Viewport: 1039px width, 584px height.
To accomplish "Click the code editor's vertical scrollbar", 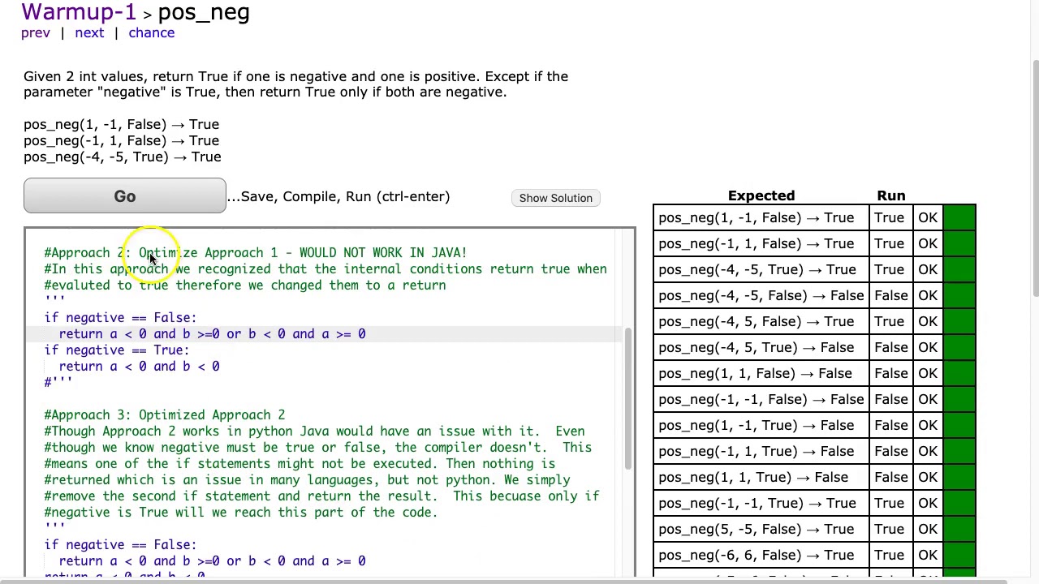I will 628,397.
